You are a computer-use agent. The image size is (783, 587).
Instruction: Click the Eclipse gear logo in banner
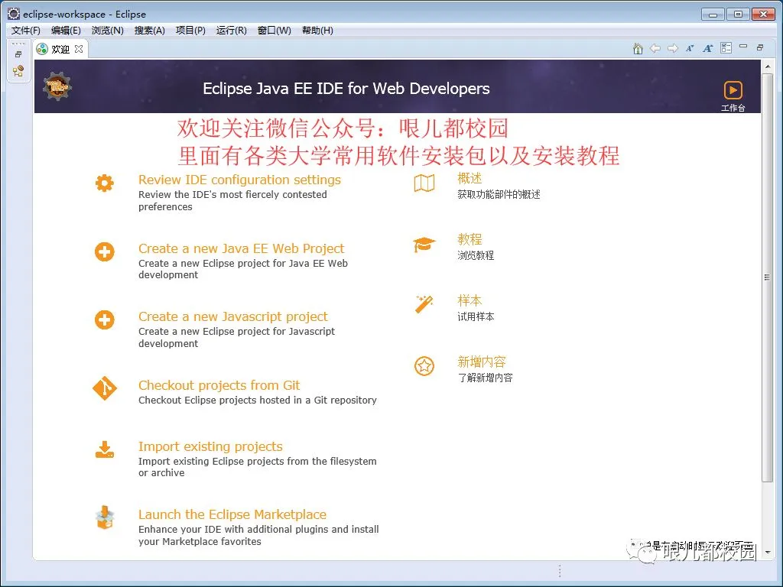tap(57, 86)
